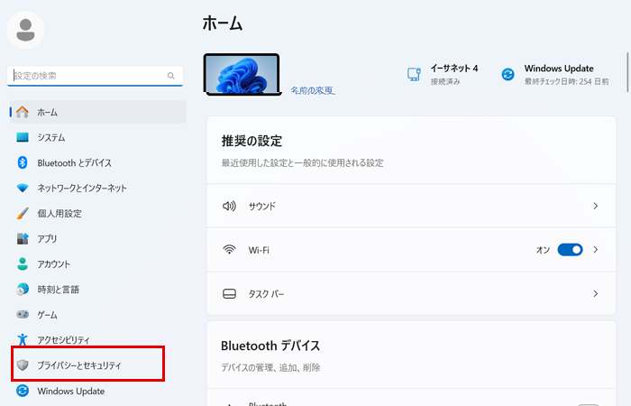Click the sound speaker icon
This screenshot has width=631, height=406.
tap(229, 207)
